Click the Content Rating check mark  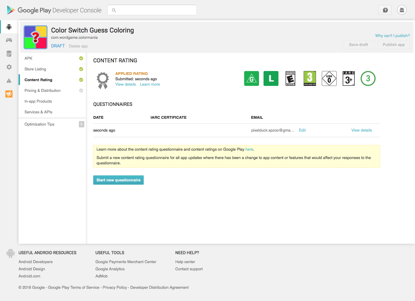[81, 80]
